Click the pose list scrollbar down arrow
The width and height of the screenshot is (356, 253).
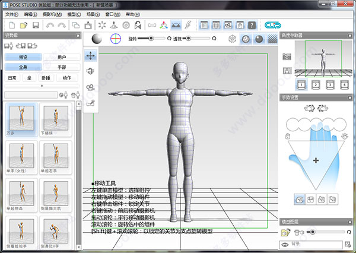(x=78, y=247)
